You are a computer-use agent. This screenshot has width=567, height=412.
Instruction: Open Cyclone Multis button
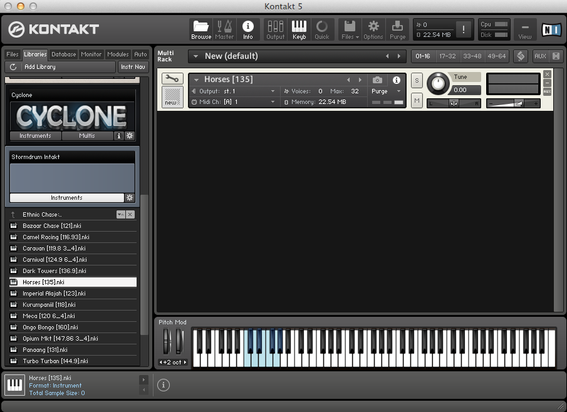87,136
